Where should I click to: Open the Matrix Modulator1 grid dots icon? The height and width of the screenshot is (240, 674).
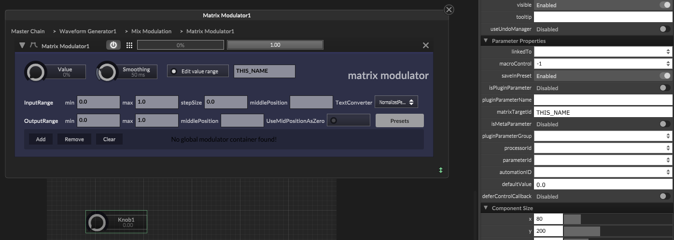click(x=129, y=45)
